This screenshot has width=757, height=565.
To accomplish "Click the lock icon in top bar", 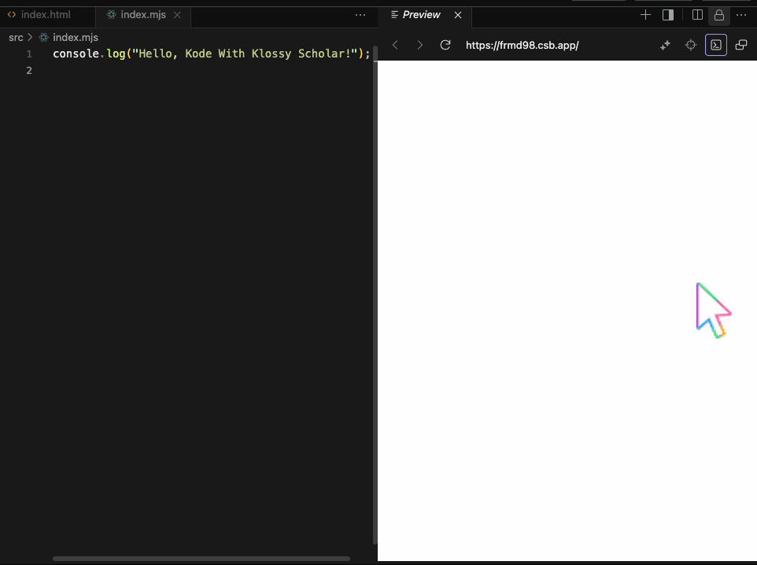I will click(x=719, y=15).
